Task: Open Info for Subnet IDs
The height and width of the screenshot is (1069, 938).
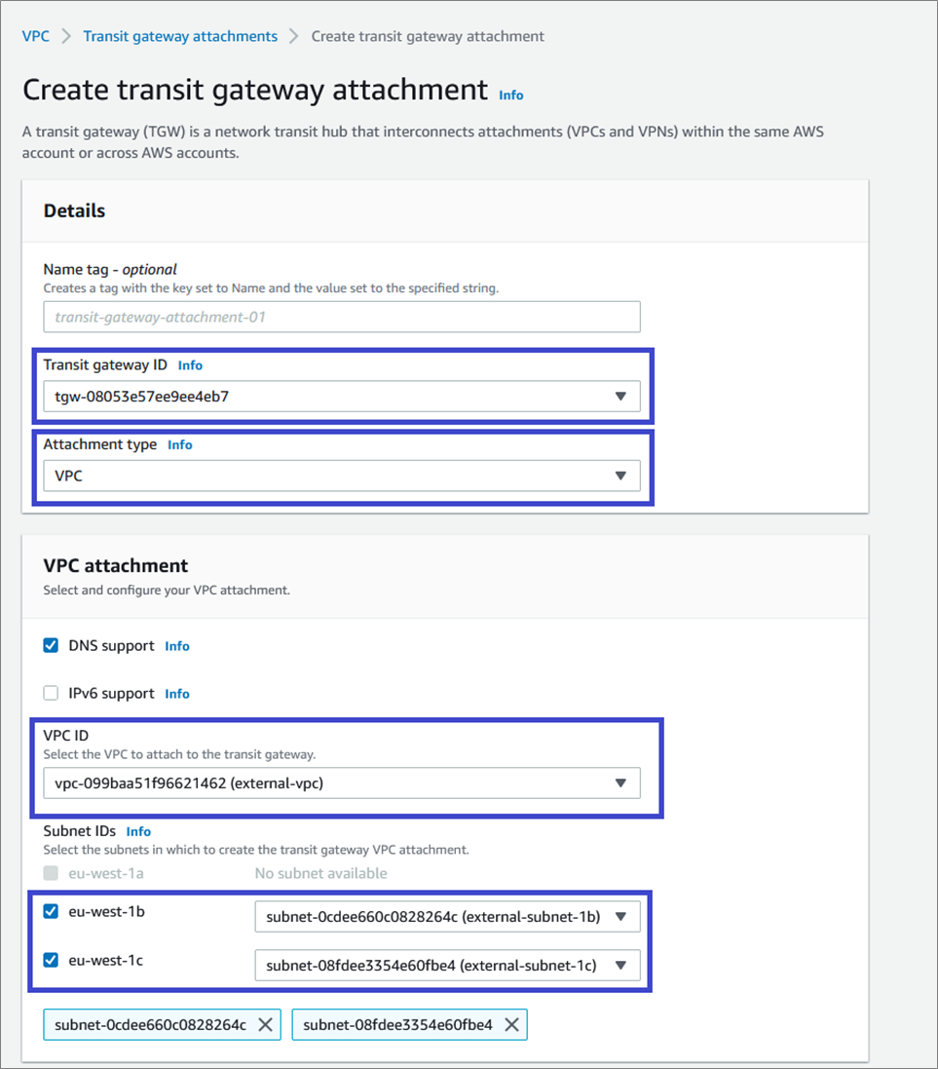Action: click(138, 831)
